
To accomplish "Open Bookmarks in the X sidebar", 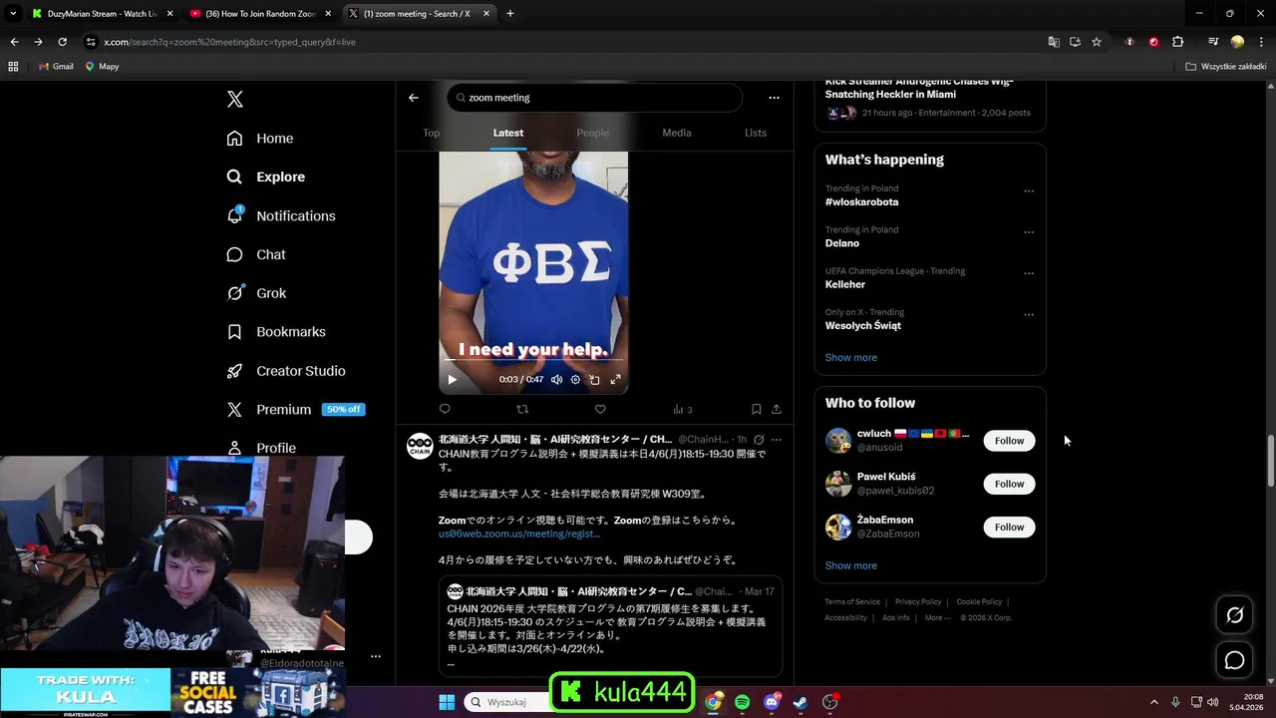I will tap(276, 332).
